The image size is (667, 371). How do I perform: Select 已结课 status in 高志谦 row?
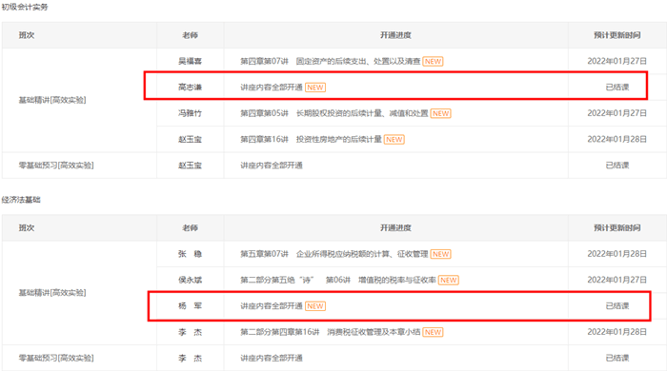(x=617, y=87)
